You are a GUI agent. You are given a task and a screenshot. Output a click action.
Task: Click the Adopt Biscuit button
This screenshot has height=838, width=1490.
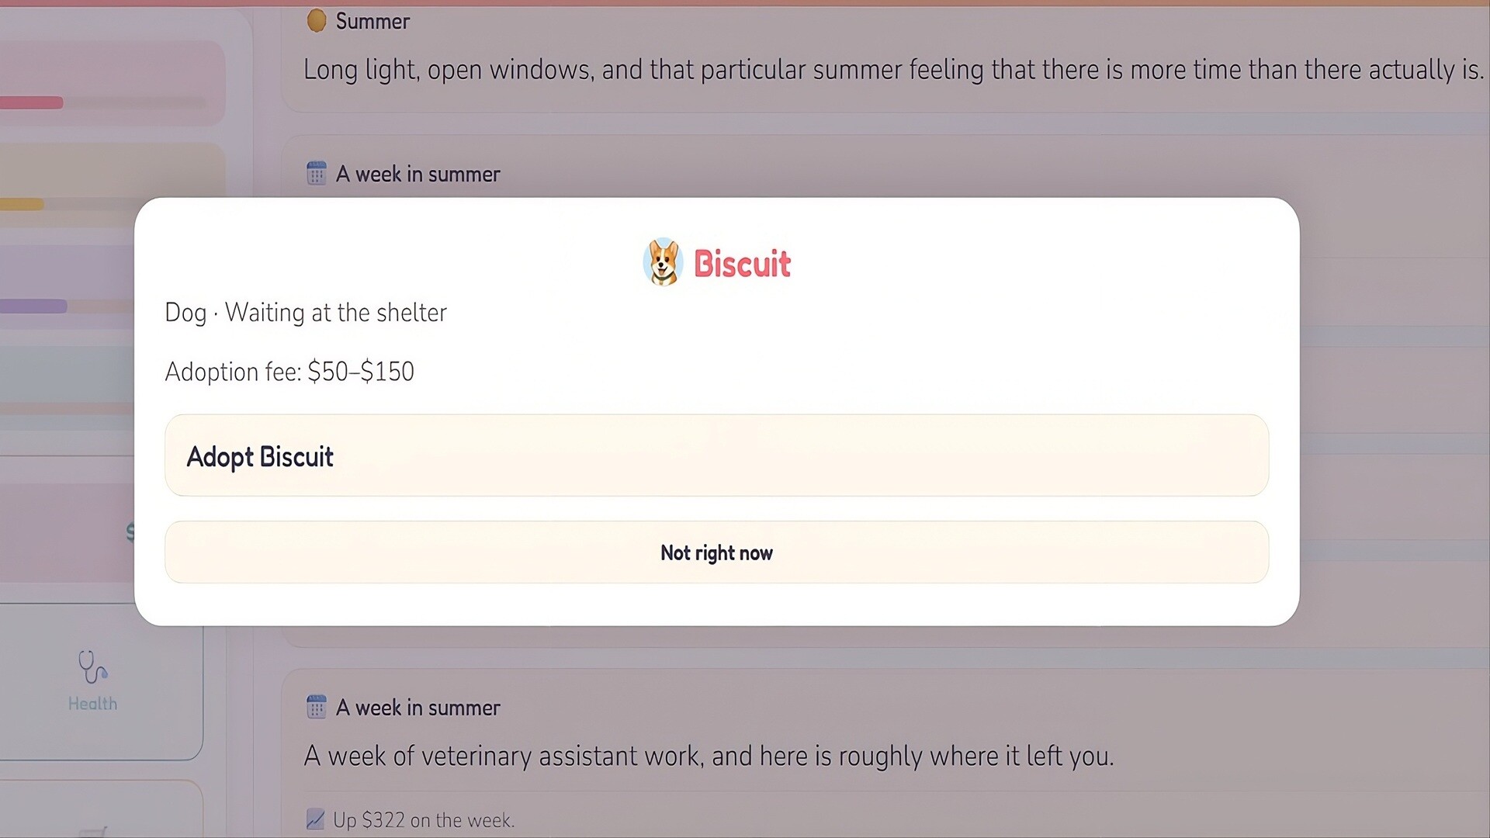[716, 455]
